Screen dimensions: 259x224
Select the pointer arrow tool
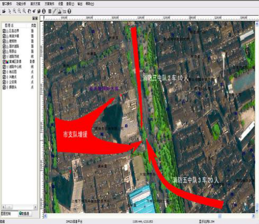click(x=10, y=11)
